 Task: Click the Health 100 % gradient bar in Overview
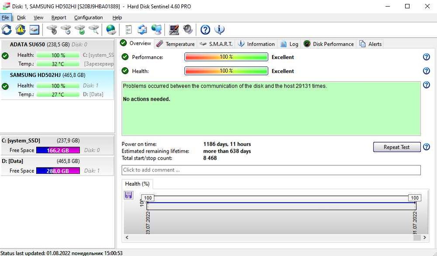pos(226,71)
